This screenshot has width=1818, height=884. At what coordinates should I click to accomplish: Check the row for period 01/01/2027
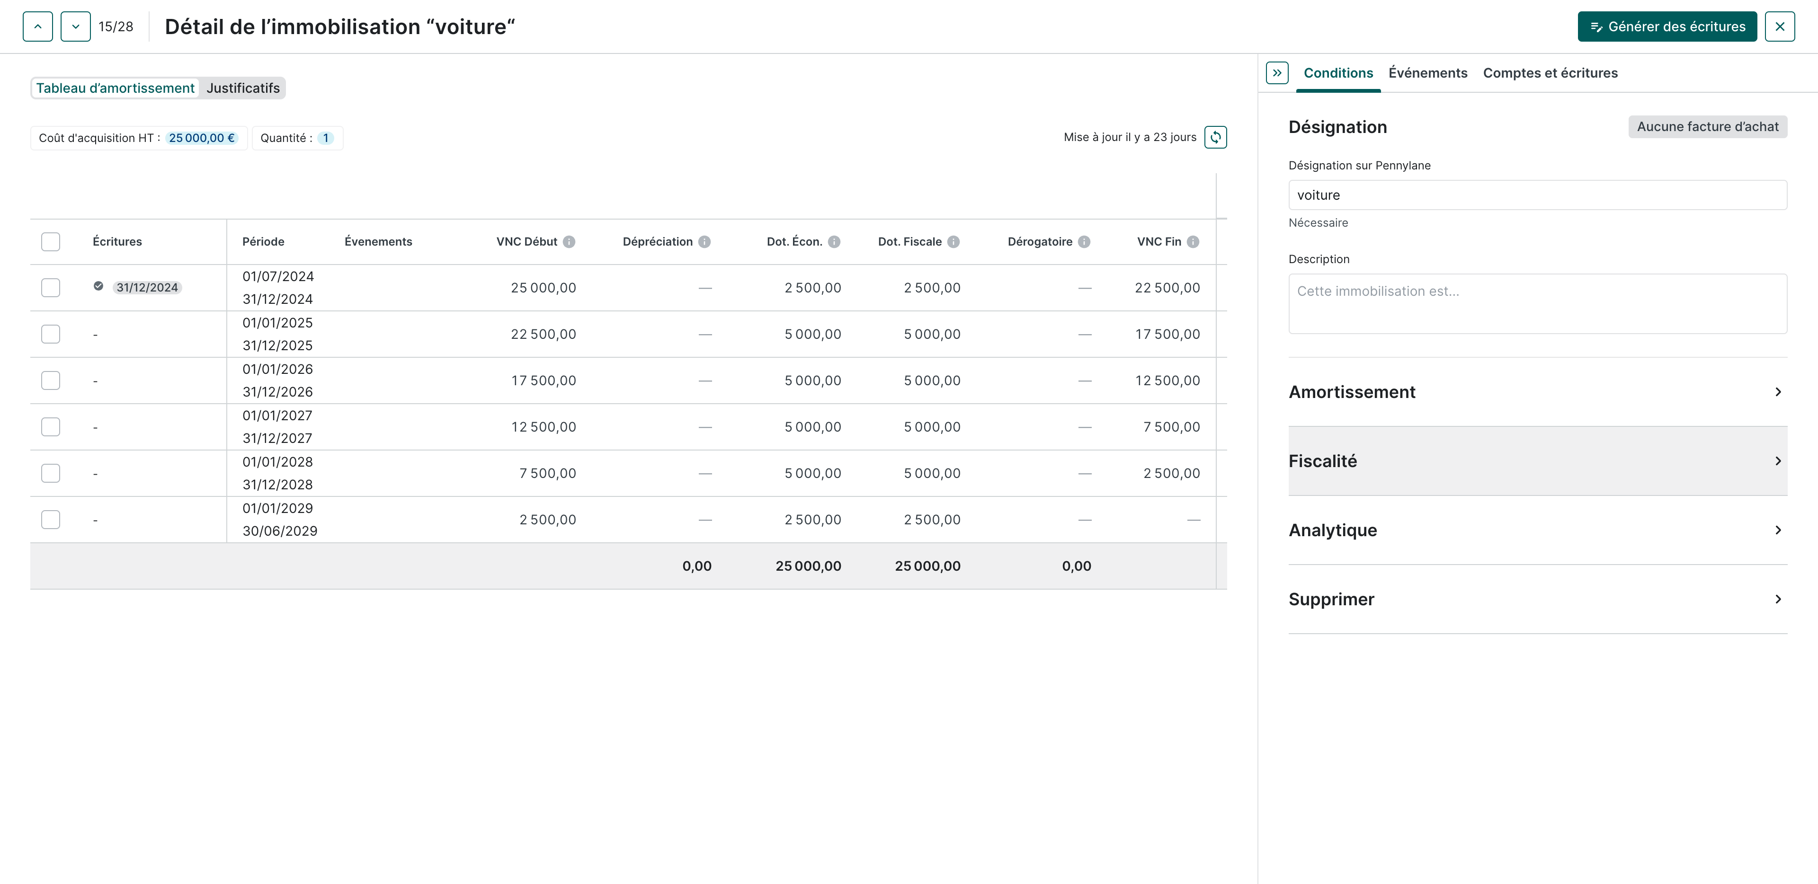click(51, 427)
